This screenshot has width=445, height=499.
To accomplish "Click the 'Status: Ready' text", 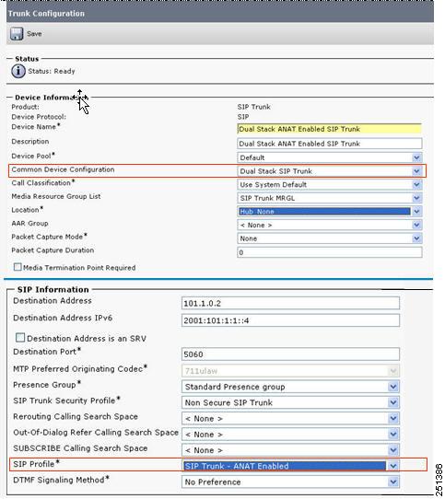I will (52, 71).
